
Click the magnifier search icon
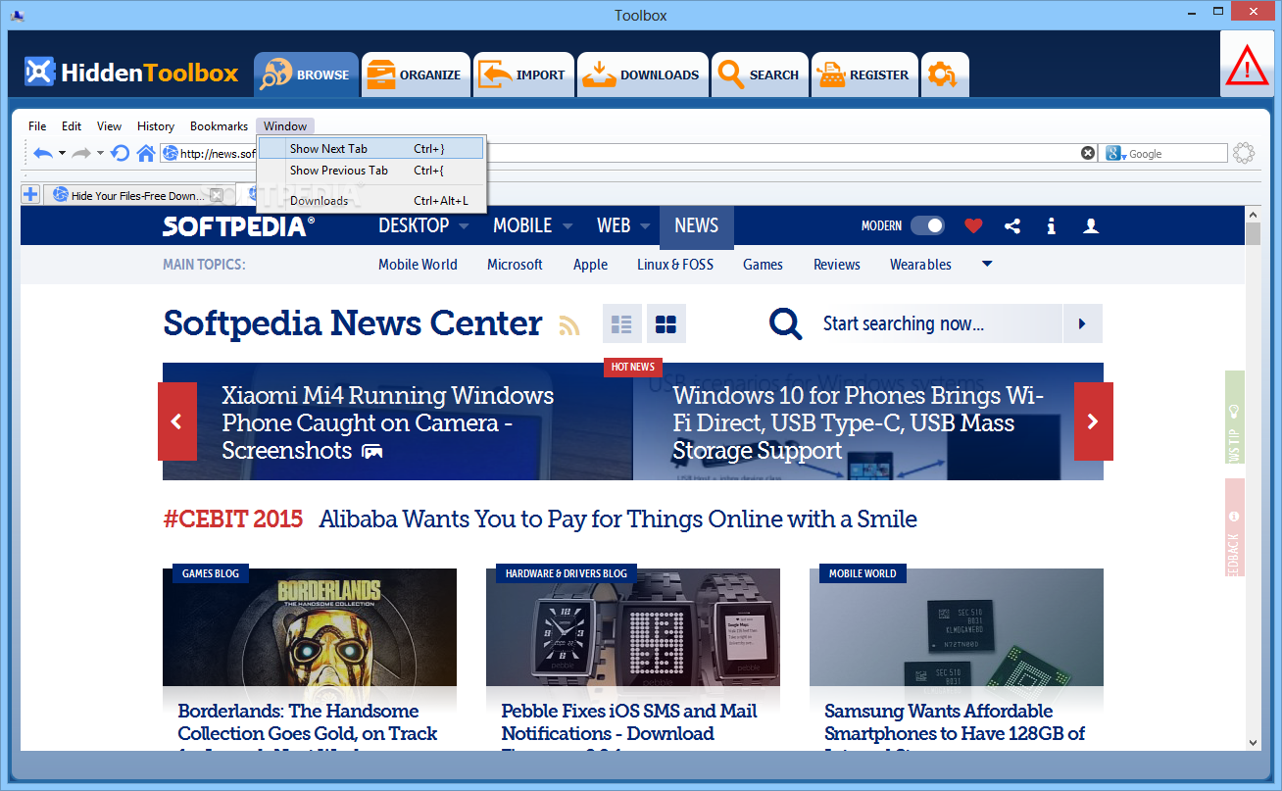coord(786,323)
